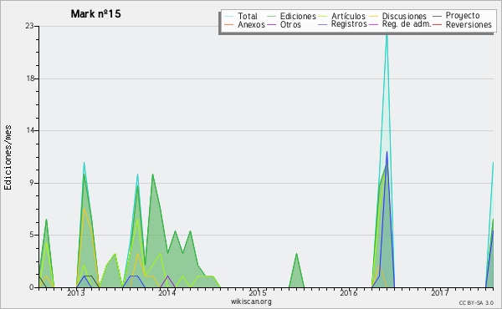Viewport: 502px width, 309px height.
Task: Click the 2017 x-axis label
Action: tap(439, 292)
